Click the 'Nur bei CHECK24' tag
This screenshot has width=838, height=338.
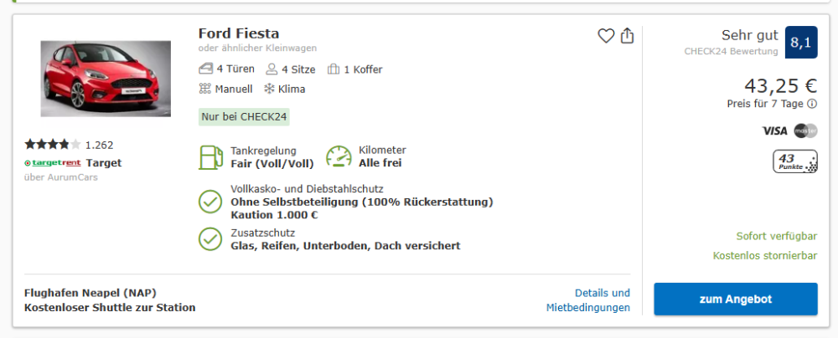coord(244,116)
